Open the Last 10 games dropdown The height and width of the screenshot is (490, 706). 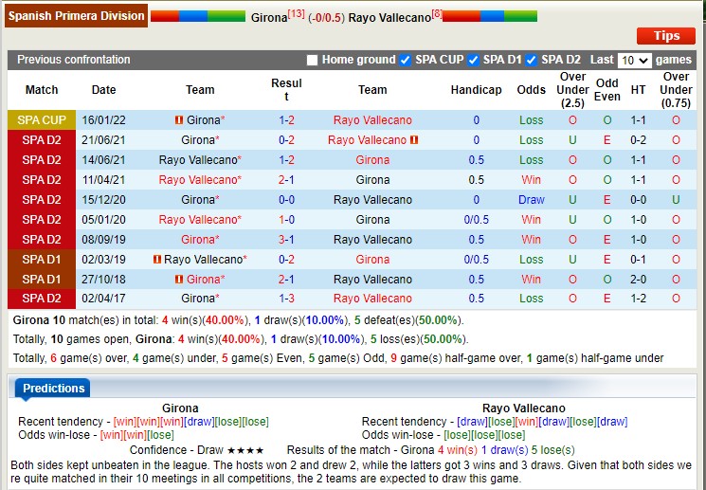(x=634, y=61)
